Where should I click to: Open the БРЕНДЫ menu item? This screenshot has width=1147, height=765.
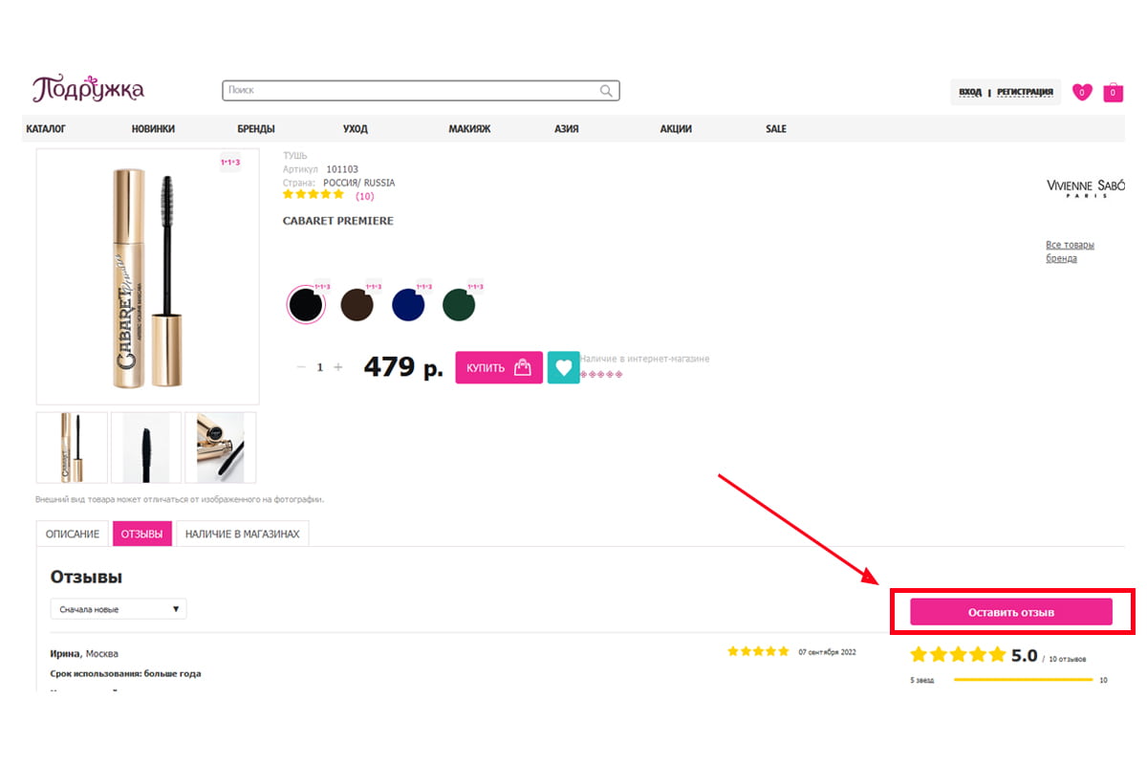point(256,129)
